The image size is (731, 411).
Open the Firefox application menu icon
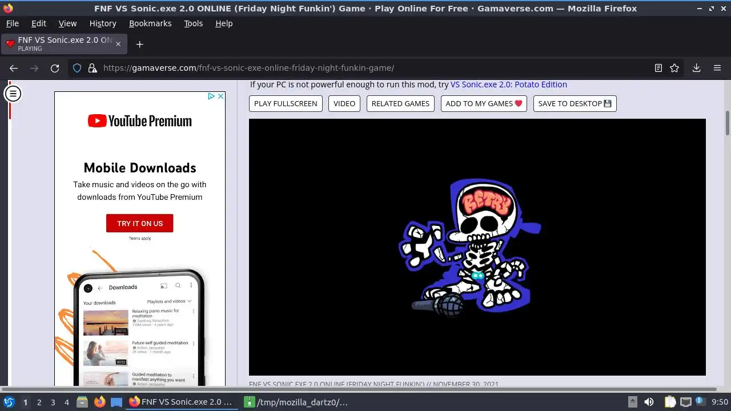click(x=717, y=68)
